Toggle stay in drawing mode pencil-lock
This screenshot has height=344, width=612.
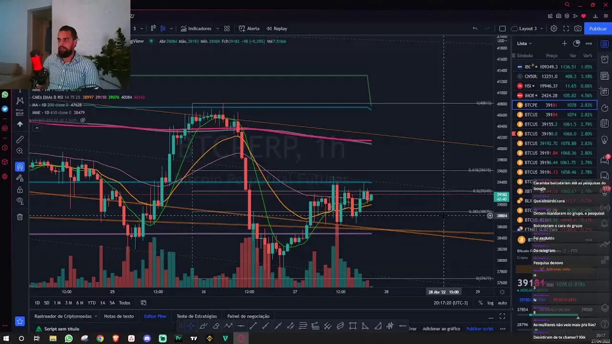(x=20, y=178)
